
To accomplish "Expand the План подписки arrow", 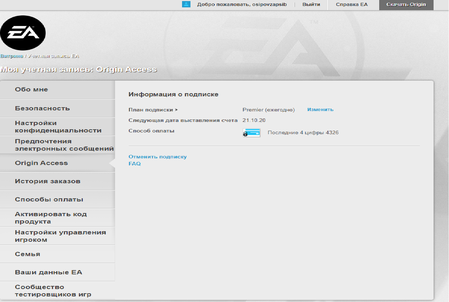I will [176, 110].
